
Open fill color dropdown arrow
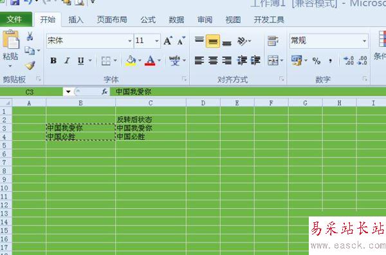click(140, 60)
